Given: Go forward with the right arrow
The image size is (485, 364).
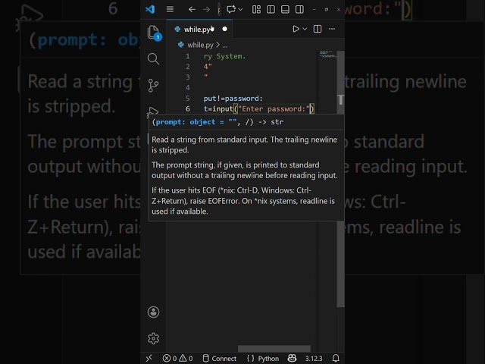Looking at the screenshot, I should tap(206, 10).
